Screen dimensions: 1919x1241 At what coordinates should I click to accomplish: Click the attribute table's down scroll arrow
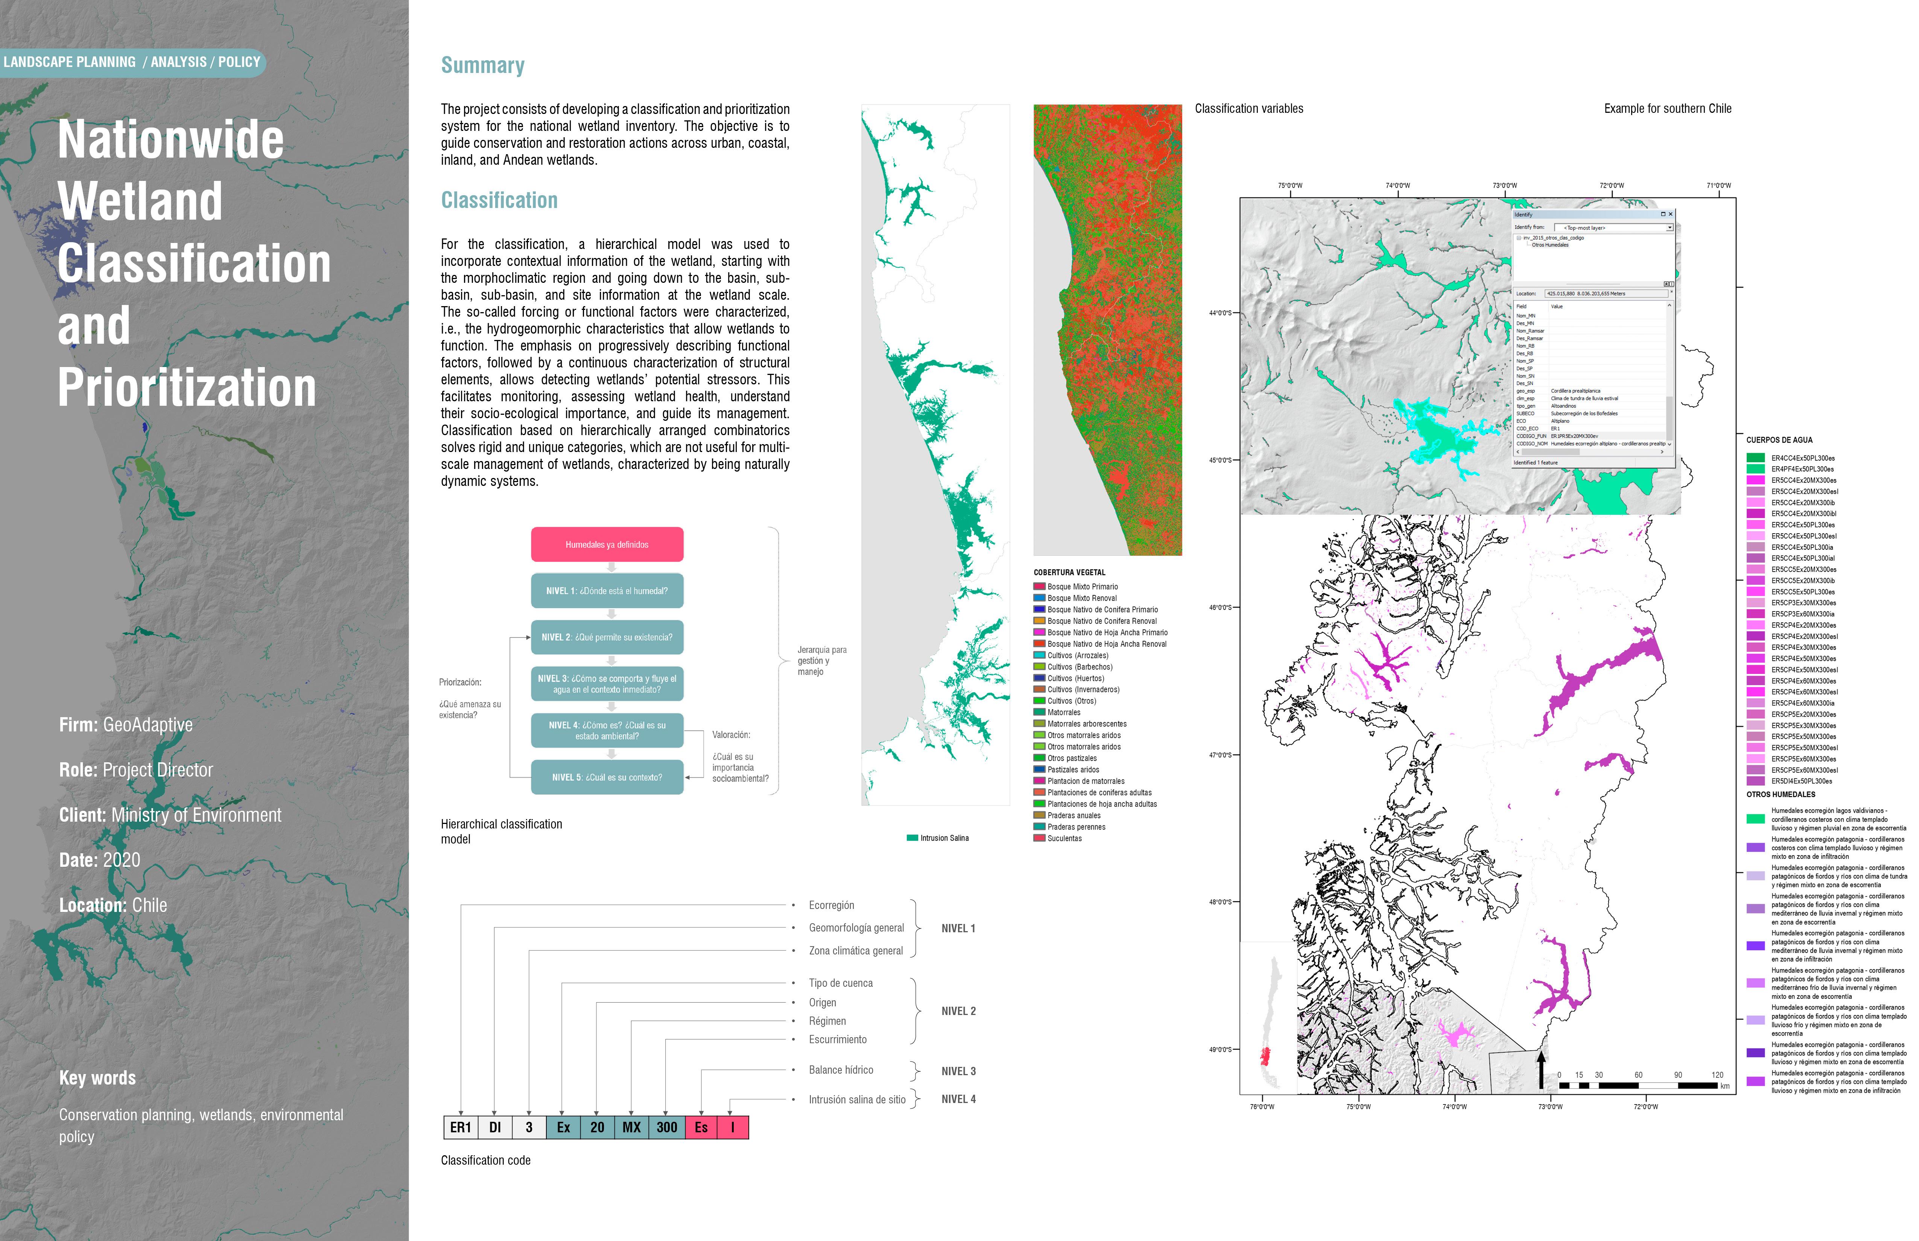coord(1670,444)
